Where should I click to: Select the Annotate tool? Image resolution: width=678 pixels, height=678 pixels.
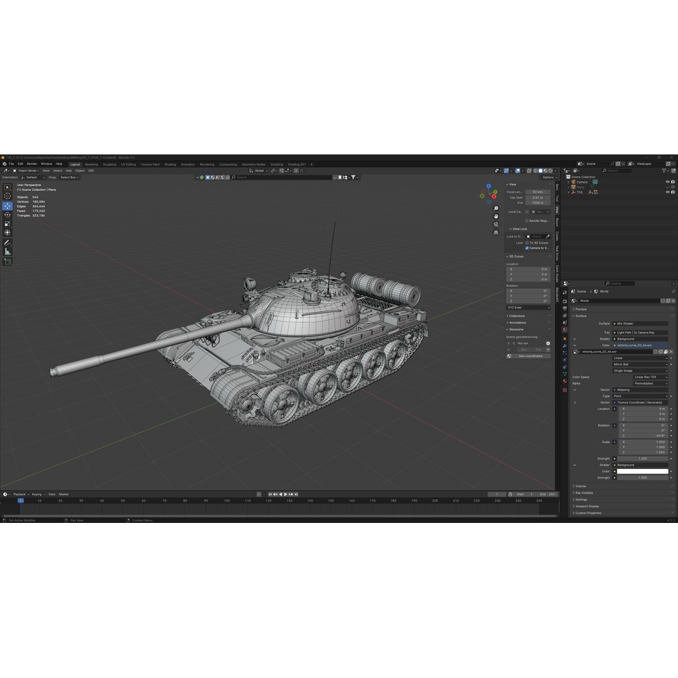coord(8,244)
